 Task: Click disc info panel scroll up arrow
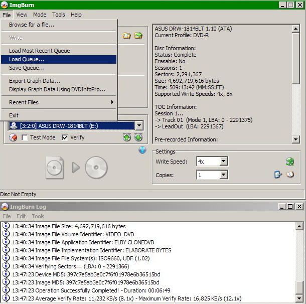(x=296, y=29)
